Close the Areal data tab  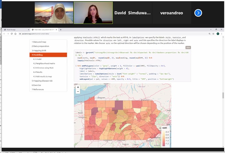tap(56, 29)
